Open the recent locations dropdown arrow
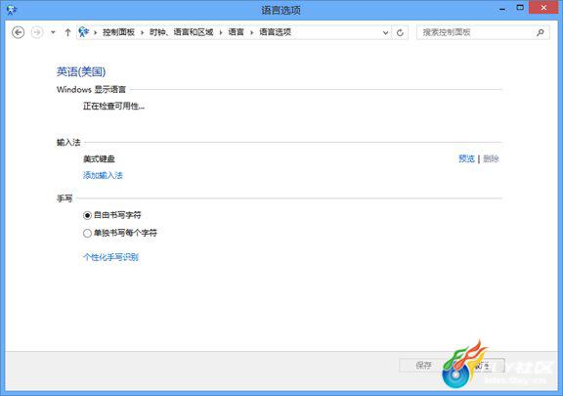 pyautogui.click(x=53, y=32)
